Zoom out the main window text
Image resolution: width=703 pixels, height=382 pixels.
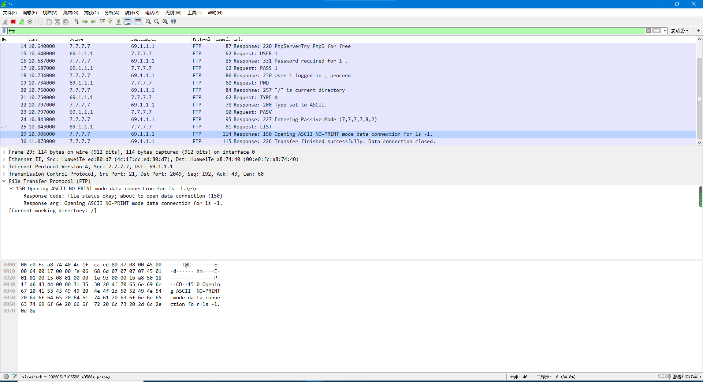[x=157, y=22]
